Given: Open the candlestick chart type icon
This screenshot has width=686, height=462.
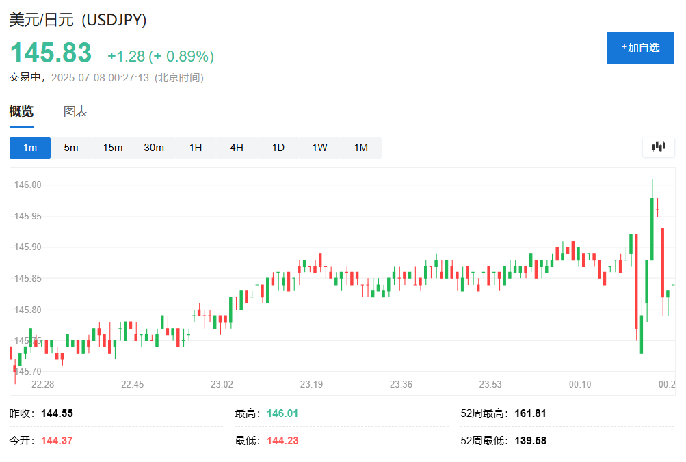Looking at the screenshot, I should pos(659,147).
